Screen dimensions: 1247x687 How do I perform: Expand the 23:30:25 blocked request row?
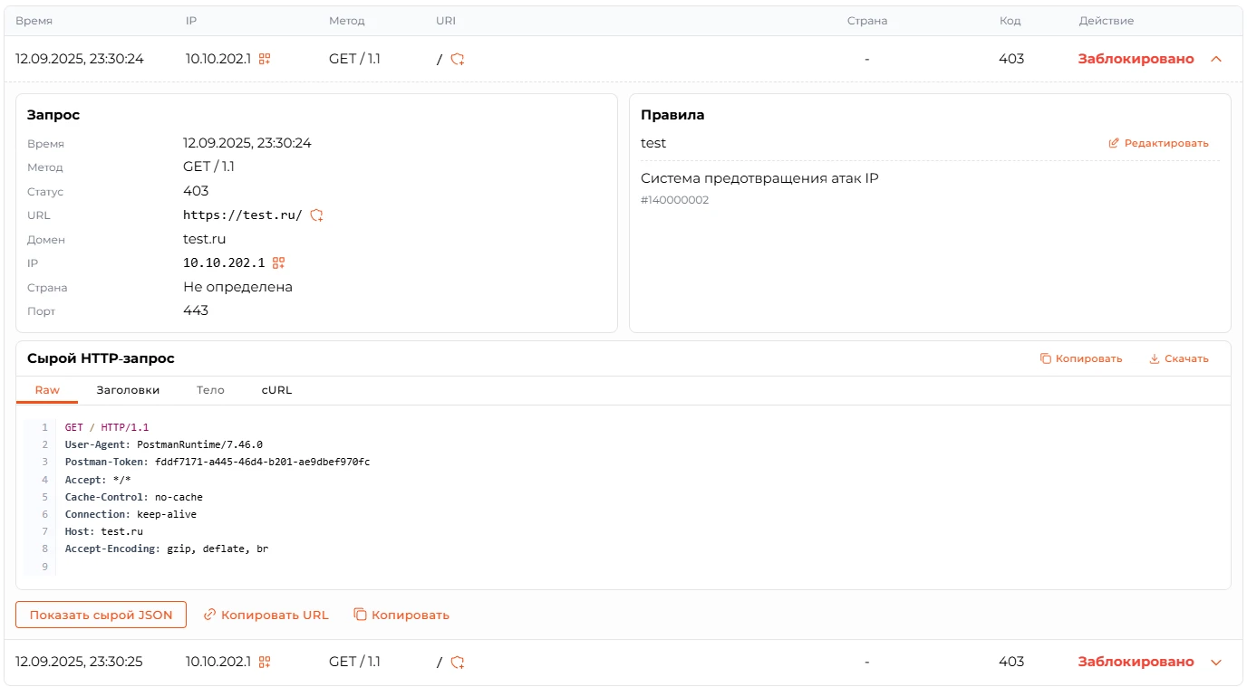[x=1216, y=662]
